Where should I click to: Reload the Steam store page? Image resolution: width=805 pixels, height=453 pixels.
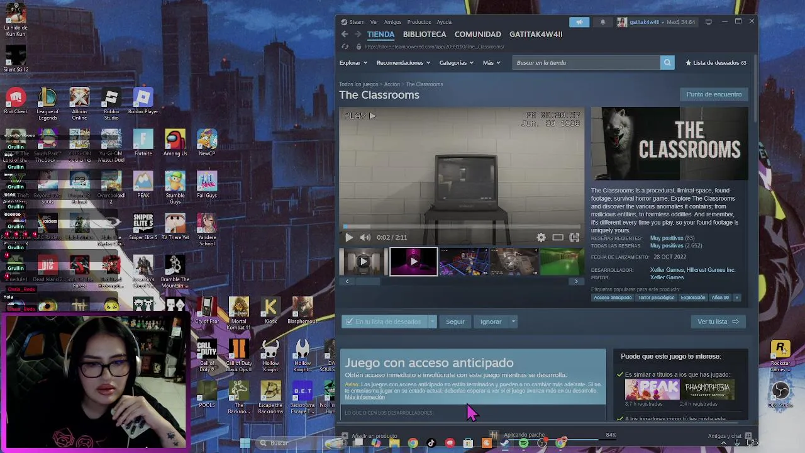click(x=345, y=47)
